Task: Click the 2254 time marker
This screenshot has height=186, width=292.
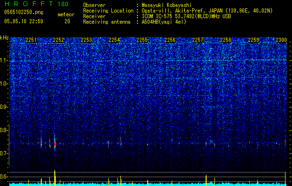Action: click(114, 40)
